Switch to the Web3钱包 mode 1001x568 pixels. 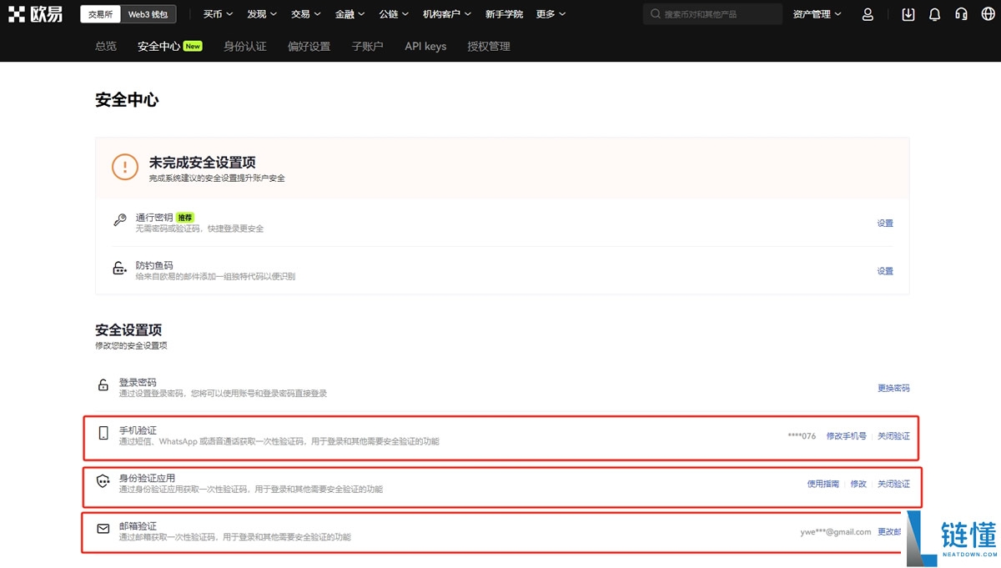pos(148,13)
